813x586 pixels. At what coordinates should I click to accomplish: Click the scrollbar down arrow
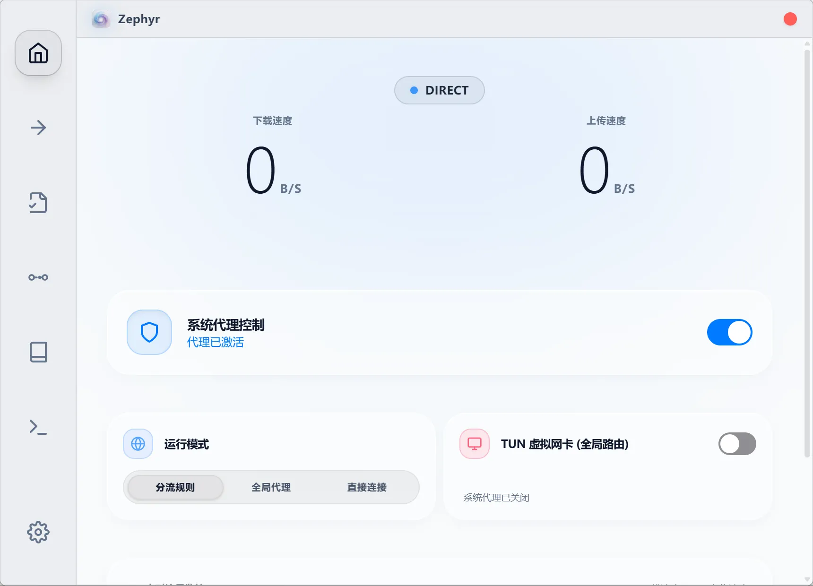[x=807, y=579]
